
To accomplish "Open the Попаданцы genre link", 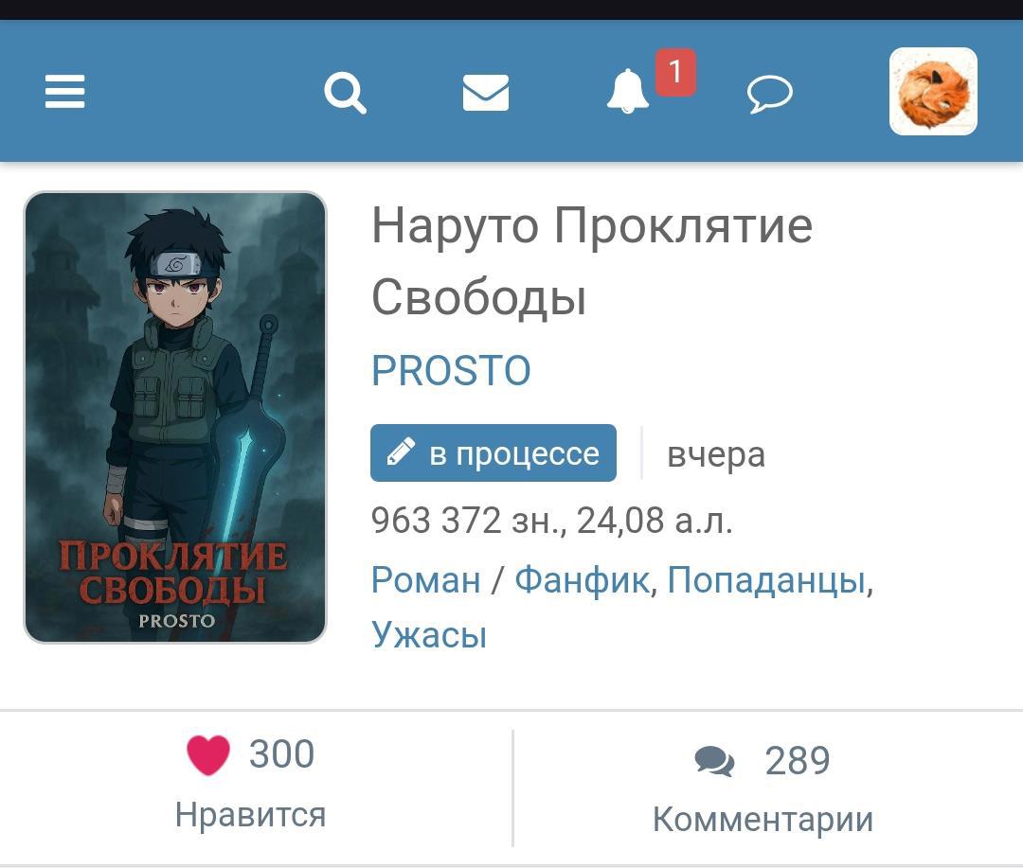I will click(x=766, y=579).
